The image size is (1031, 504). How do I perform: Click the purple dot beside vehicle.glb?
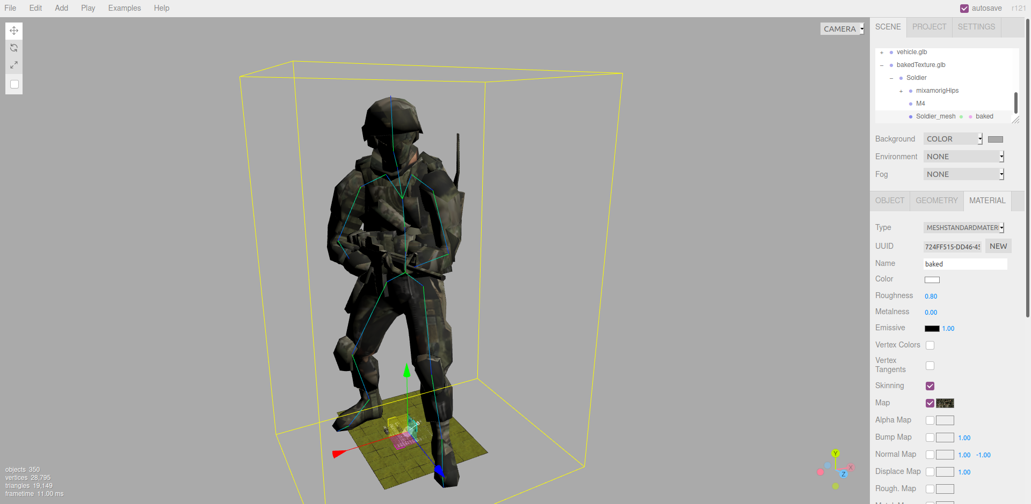[x=891, y=52]
